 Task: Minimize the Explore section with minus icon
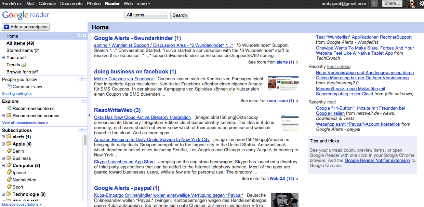coord(84,101)
